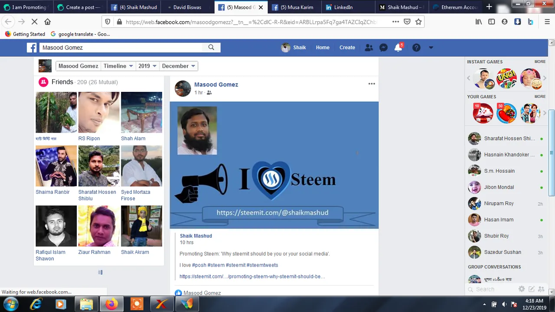
Task: Open Timeline dropdown
Action: click(x=118, y=66)
